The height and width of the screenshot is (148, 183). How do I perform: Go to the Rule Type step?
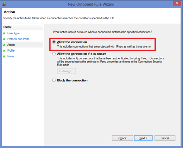click(x=13, y=33)
